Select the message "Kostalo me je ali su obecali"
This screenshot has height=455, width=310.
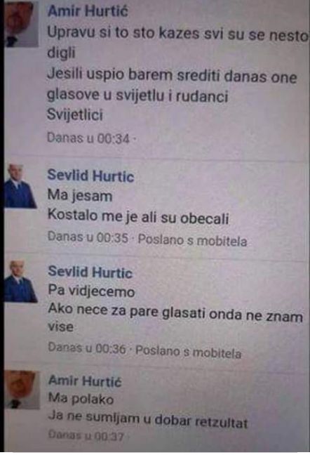pyautogui.click(x=138, y=217)
